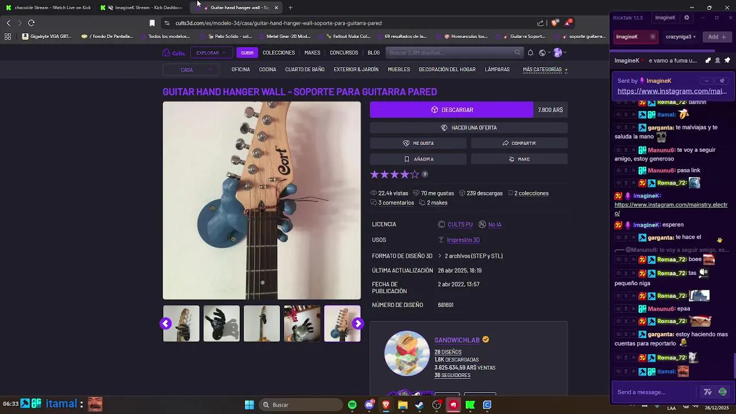Expand the CASA category dropdown
The image size is (736, 414).
191,70
